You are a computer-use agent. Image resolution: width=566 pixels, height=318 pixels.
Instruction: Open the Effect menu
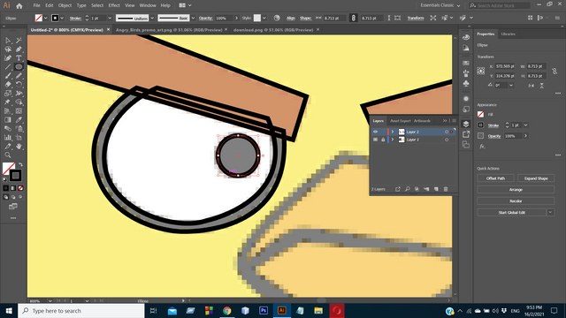[114, 5]
